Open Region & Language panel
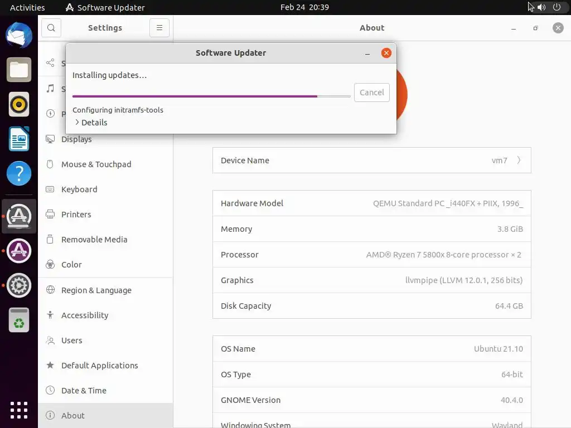This screenshot has height=428, width=571. coord(105,290)
